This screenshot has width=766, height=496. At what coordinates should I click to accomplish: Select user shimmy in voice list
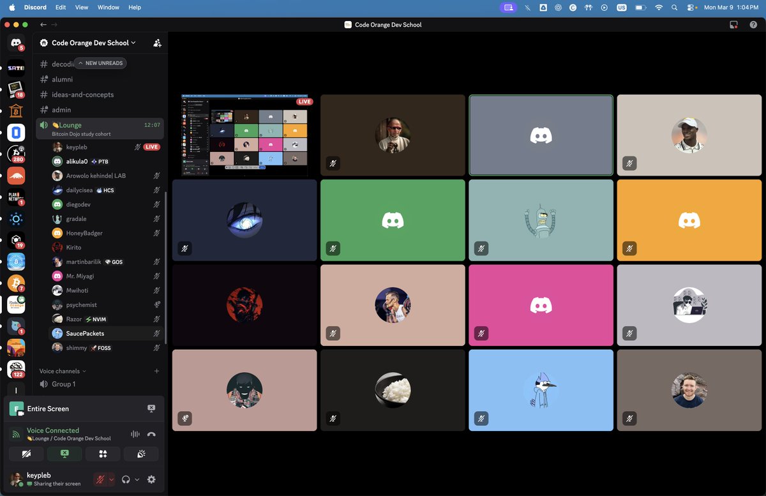coord(106,348)
